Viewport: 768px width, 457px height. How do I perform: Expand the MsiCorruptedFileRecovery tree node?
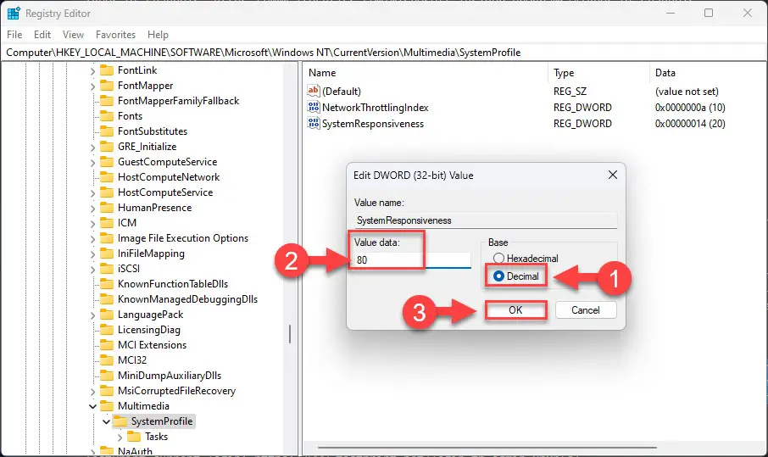92,392
